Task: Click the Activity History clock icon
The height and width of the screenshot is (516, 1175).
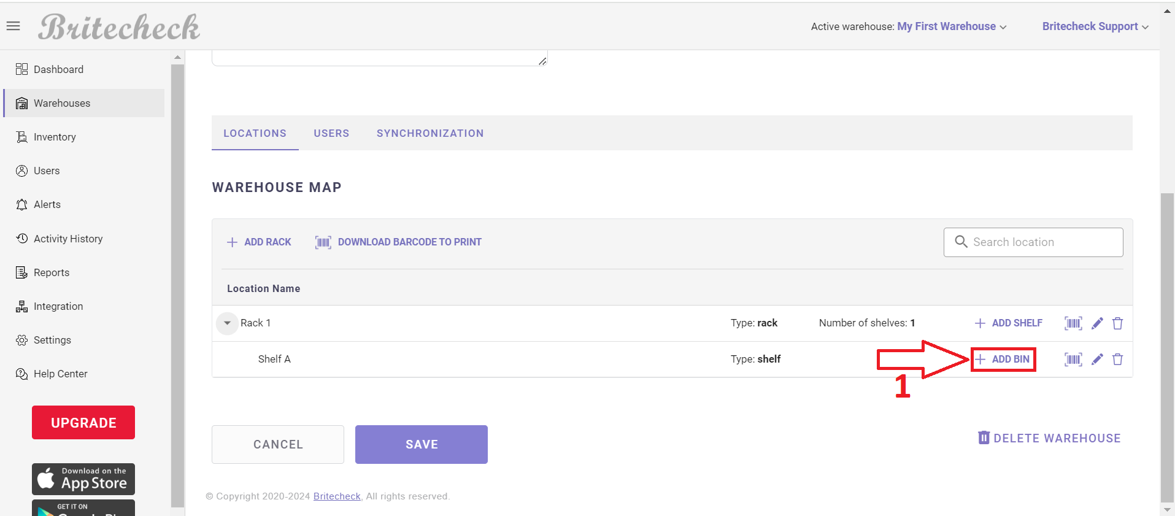Action: click(x=21, y=238)
